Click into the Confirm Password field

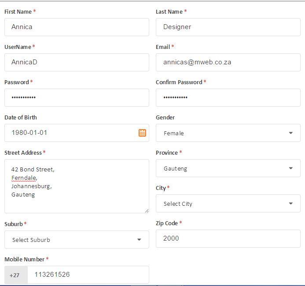point(228,97)
